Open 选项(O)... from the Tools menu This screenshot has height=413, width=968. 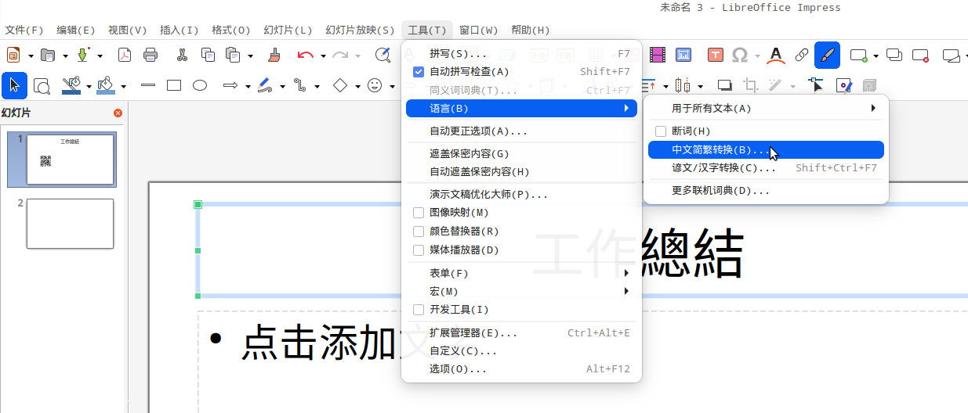[x=521, y=369]
